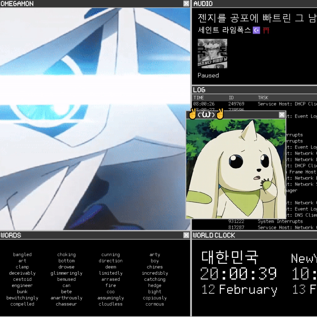Click the word 'choking' in WORDS
317x317 pixels.
(x=67, y=254)
